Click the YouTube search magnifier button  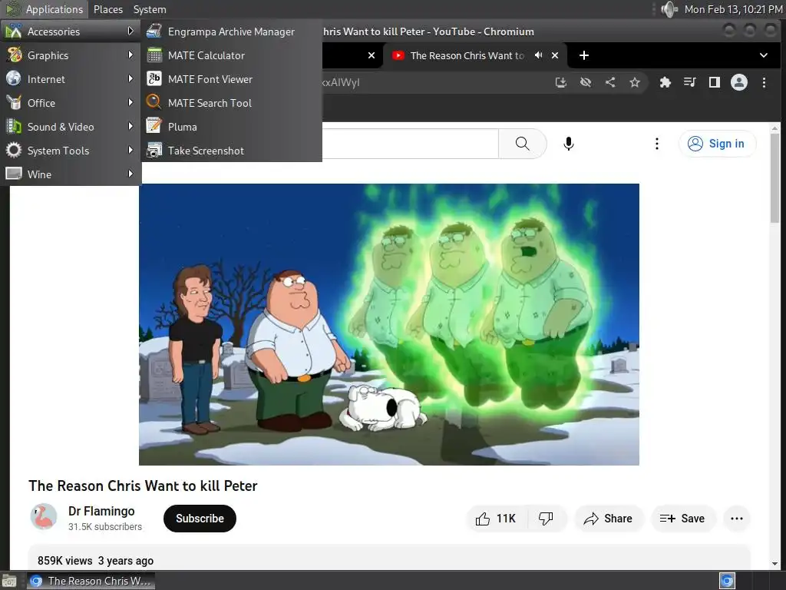point(522,144)
